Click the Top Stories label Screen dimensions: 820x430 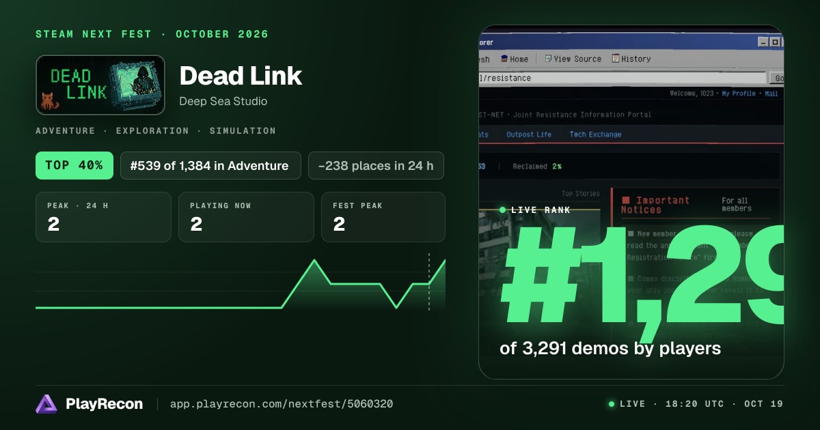tap(580, 194)
